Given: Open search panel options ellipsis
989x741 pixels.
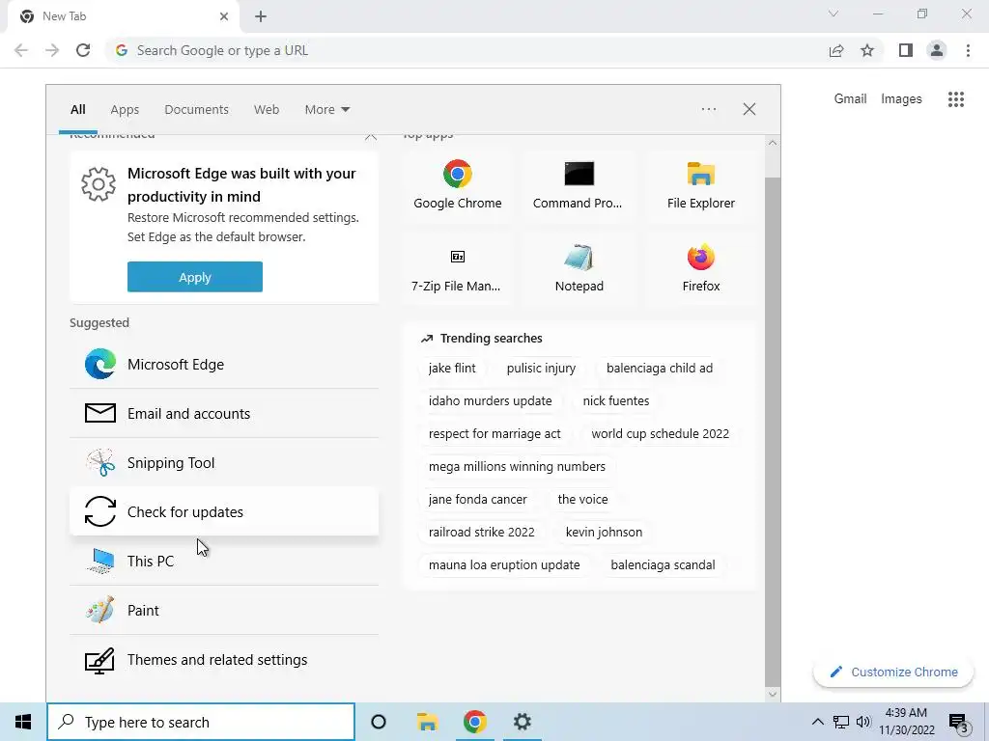Looking at the screenshot, I should pos(709,109).
